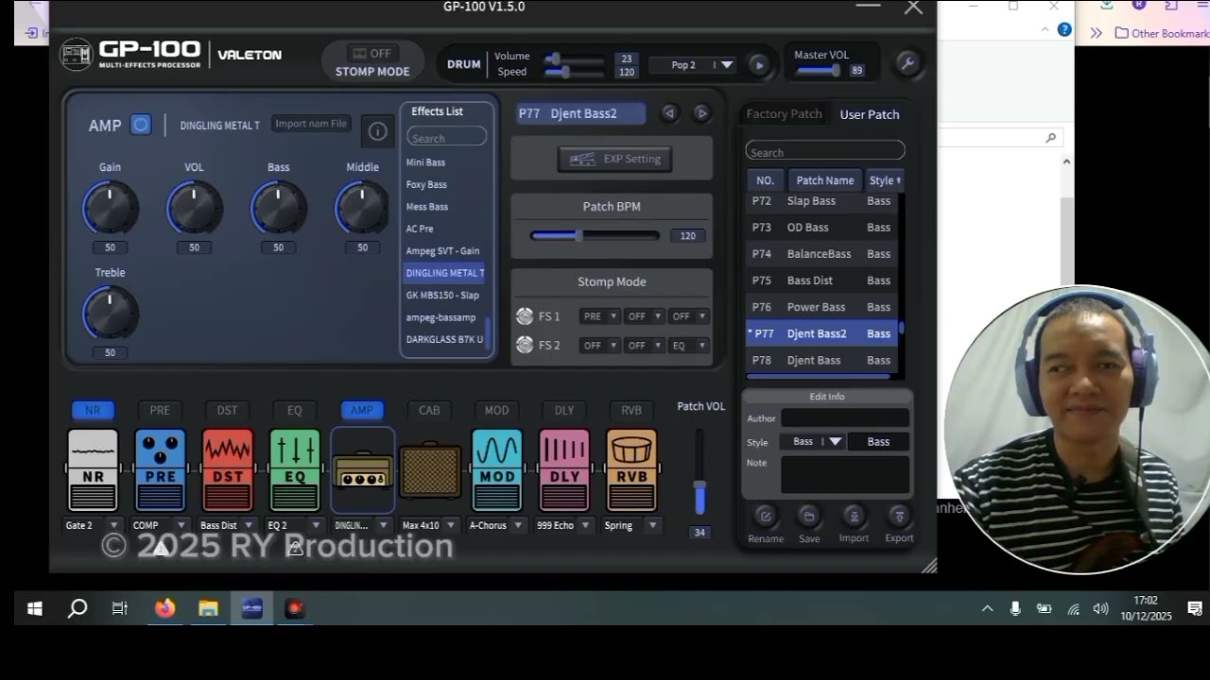The image size is (1210, 680).
Task: Sort by NO. column header
Action: point(765,180)
